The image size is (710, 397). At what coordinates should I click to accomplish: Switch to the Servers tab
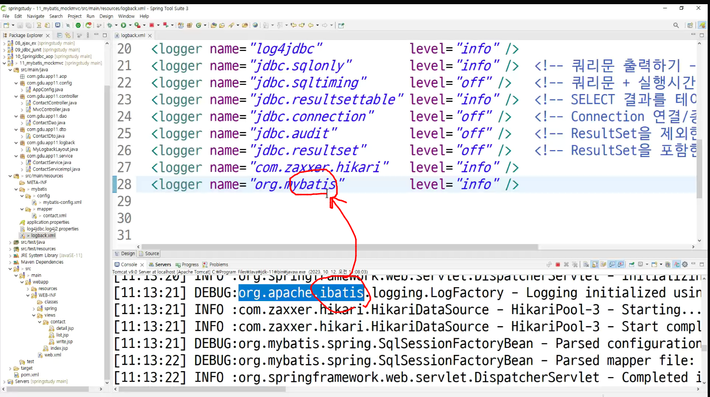(160, 265)
